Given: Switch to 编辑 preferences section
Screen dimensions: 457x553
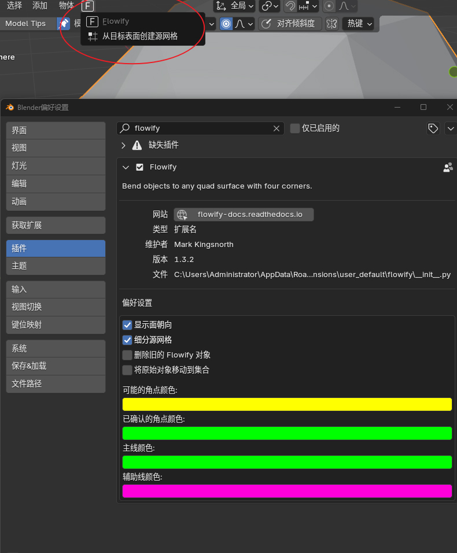Looking at the screenshot, I should pyautogui.click(x=56, y=184).
